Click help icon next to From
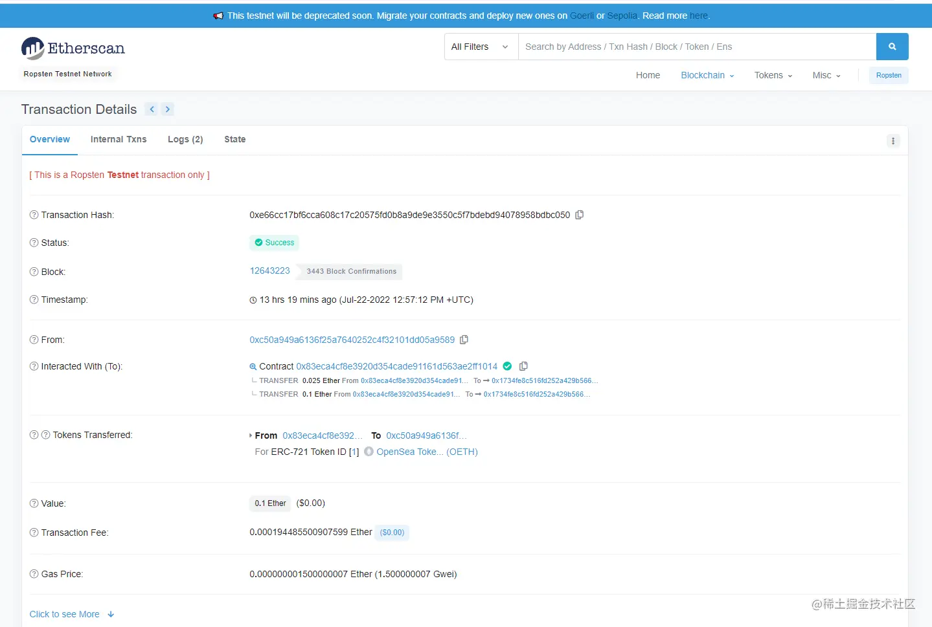Screen dimensions: 932x627 (34, 340)
